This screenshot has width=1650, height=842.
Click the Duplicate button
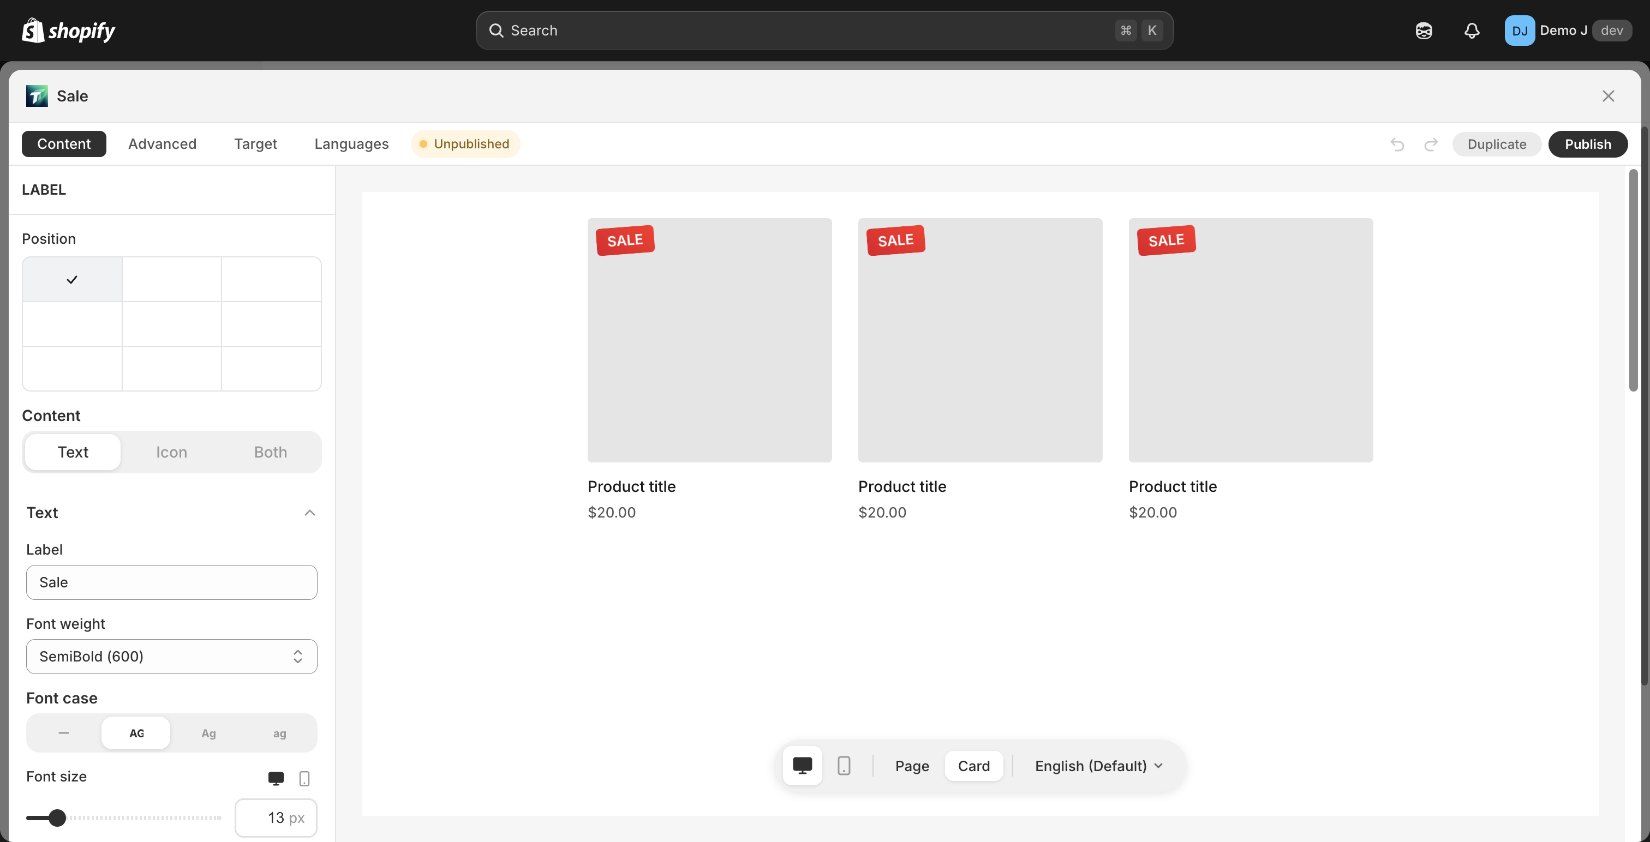[1496, 144]
